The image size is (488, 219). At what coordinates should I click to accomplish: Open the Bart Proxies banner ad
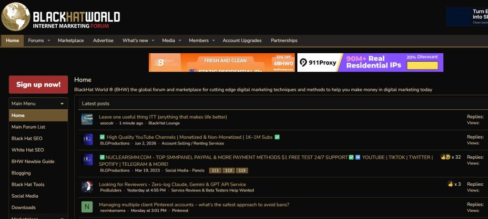222,62
